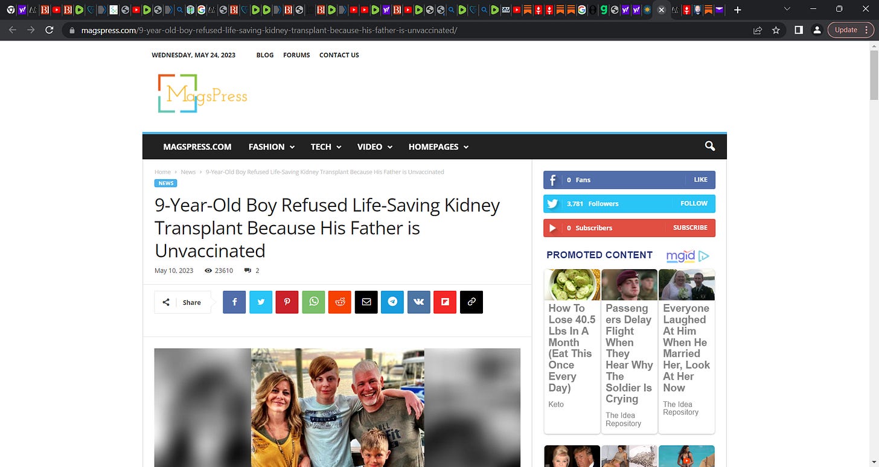Copy article link using chain icon

tap(471, 302)
